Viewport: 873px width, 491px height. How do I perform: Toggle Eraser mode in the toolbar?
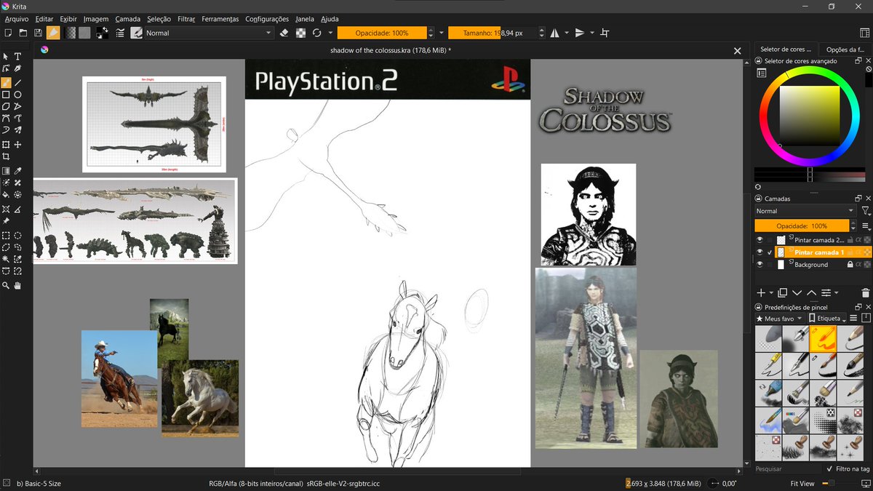coord(284,33)
